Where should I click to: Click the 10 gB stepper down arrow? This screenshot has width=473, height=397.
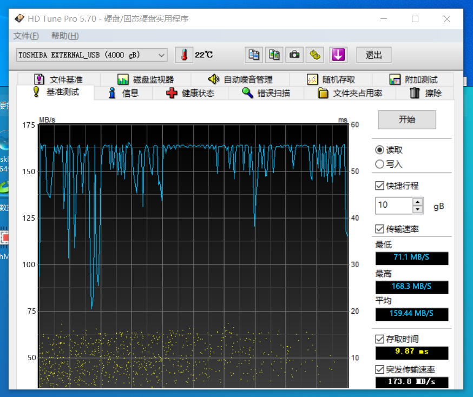coord(417,209)
